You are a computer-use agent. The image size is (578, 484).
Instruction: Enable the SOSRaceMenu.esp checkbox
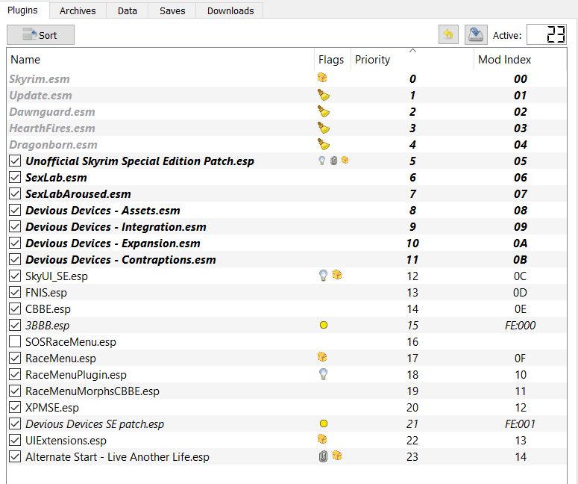coord(15,342)
